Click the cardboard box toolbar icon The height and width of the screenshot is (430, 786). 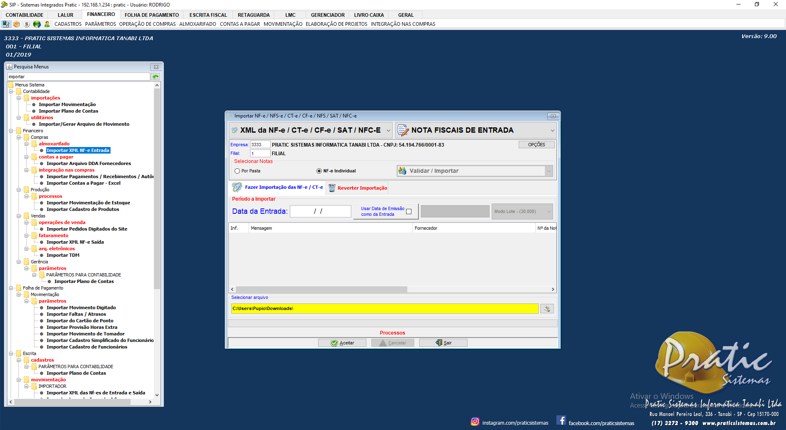point(16,24)
